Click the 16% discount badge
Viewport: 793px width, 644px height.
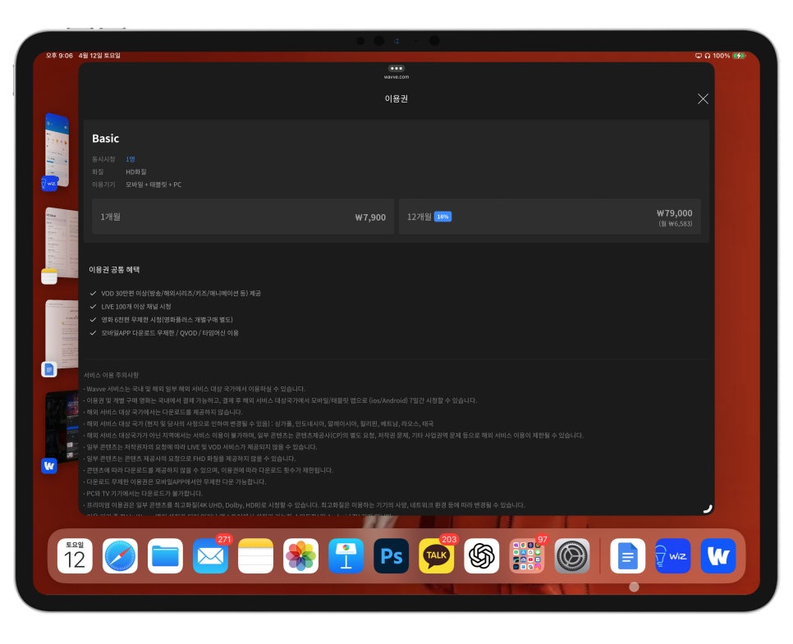[x=442, y=217]
